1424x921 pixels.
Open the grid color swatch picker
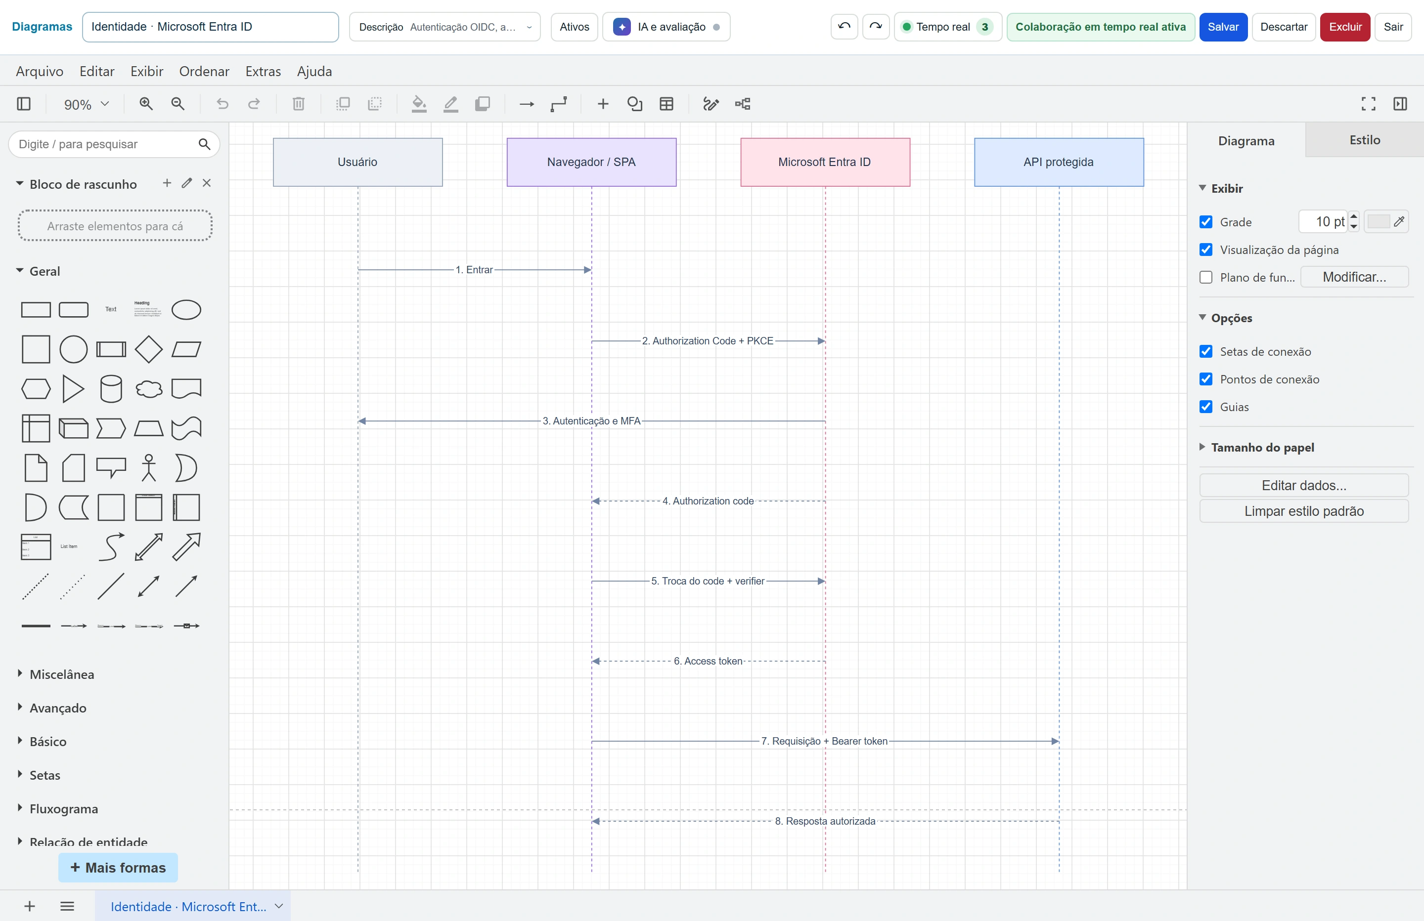1386,222
